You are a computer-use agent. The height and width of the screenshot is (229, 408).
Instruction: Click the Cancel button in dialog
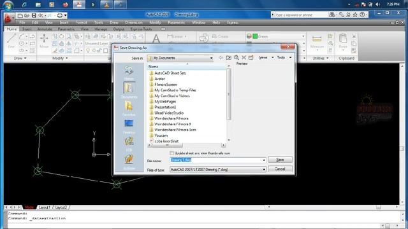[280, 169]
